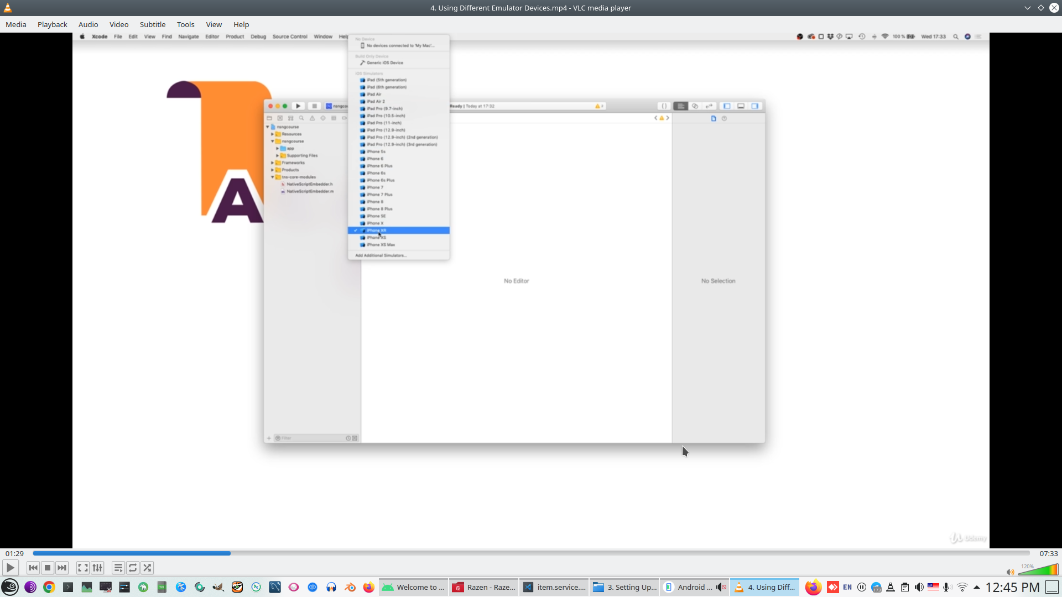Expand hidden system tray icons arrow
The width and height of the screenshot is (1062, 597).
click(x=977, y=587)
